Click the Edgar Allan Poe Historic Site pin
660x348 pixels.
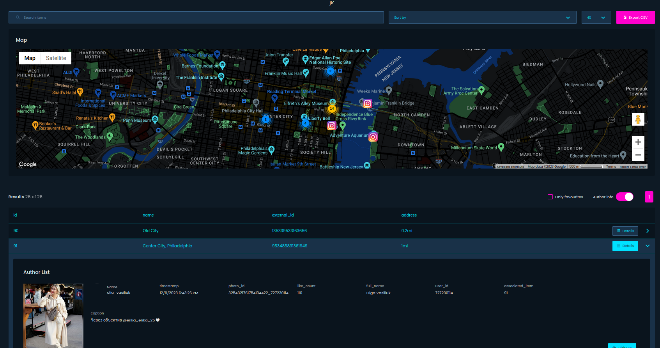pyautogui.click(x=306, y=59)
